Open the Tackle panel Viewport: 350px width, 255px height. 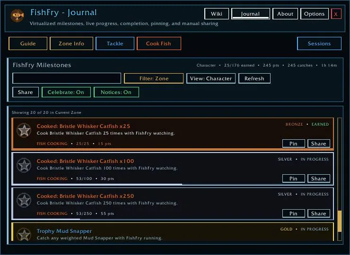[115, 43]
